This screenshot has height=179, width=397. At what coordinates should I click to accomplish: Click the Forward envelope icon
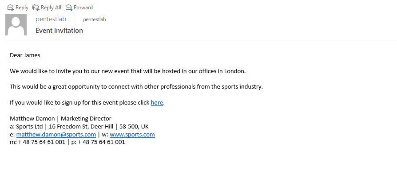(69, 7)
